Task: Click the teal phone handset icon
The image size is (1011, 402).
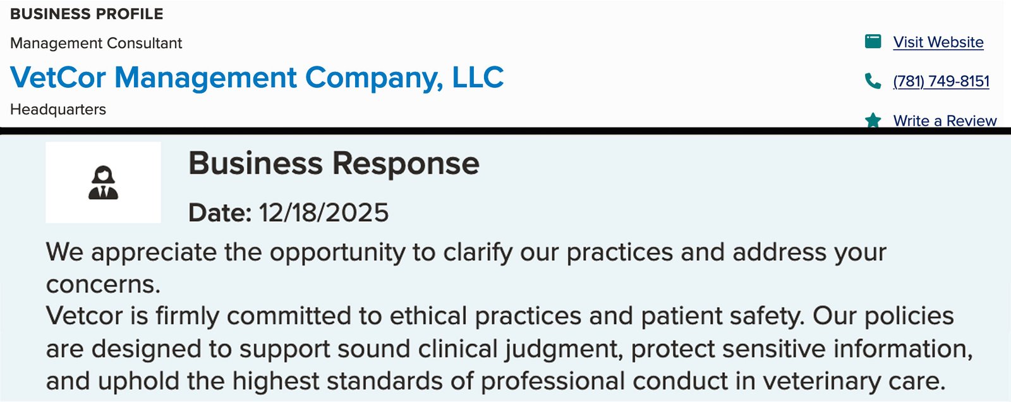Action: [873, 81]
